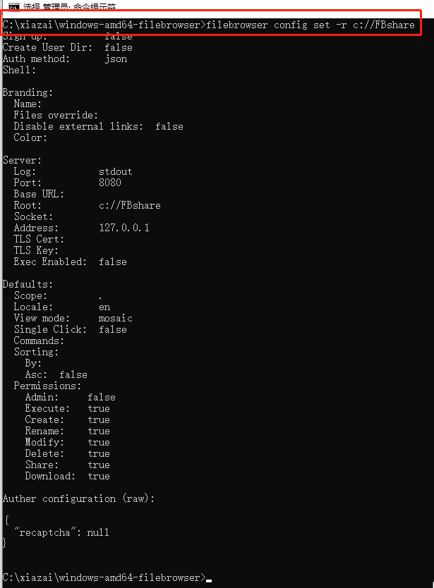Click the Auther configuration (raw) heading
Viewport: 434px width, 588px height.
coord(78,498)
